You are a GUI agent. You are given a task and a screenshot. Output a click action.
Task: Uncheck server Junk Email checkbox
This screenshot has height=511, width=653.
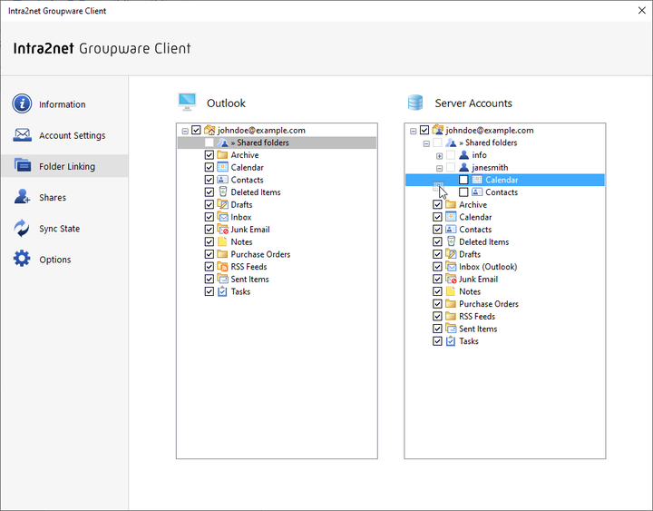pyautogui.click(x=437, y=279)
